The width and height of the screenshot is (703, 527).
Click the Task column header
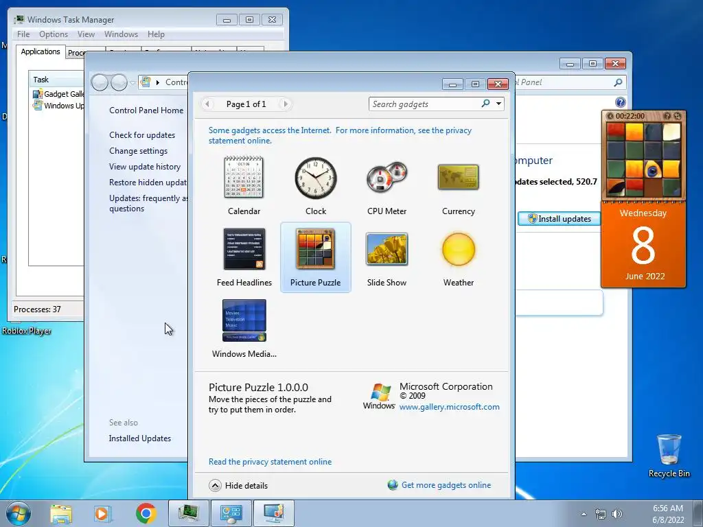[x=56, y=80]
